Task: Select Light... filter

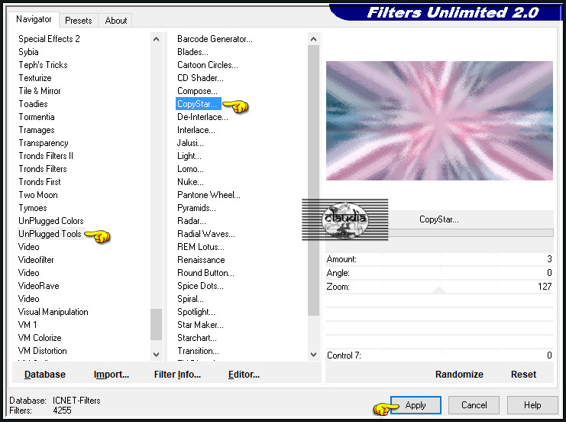Action: point(189,156)
